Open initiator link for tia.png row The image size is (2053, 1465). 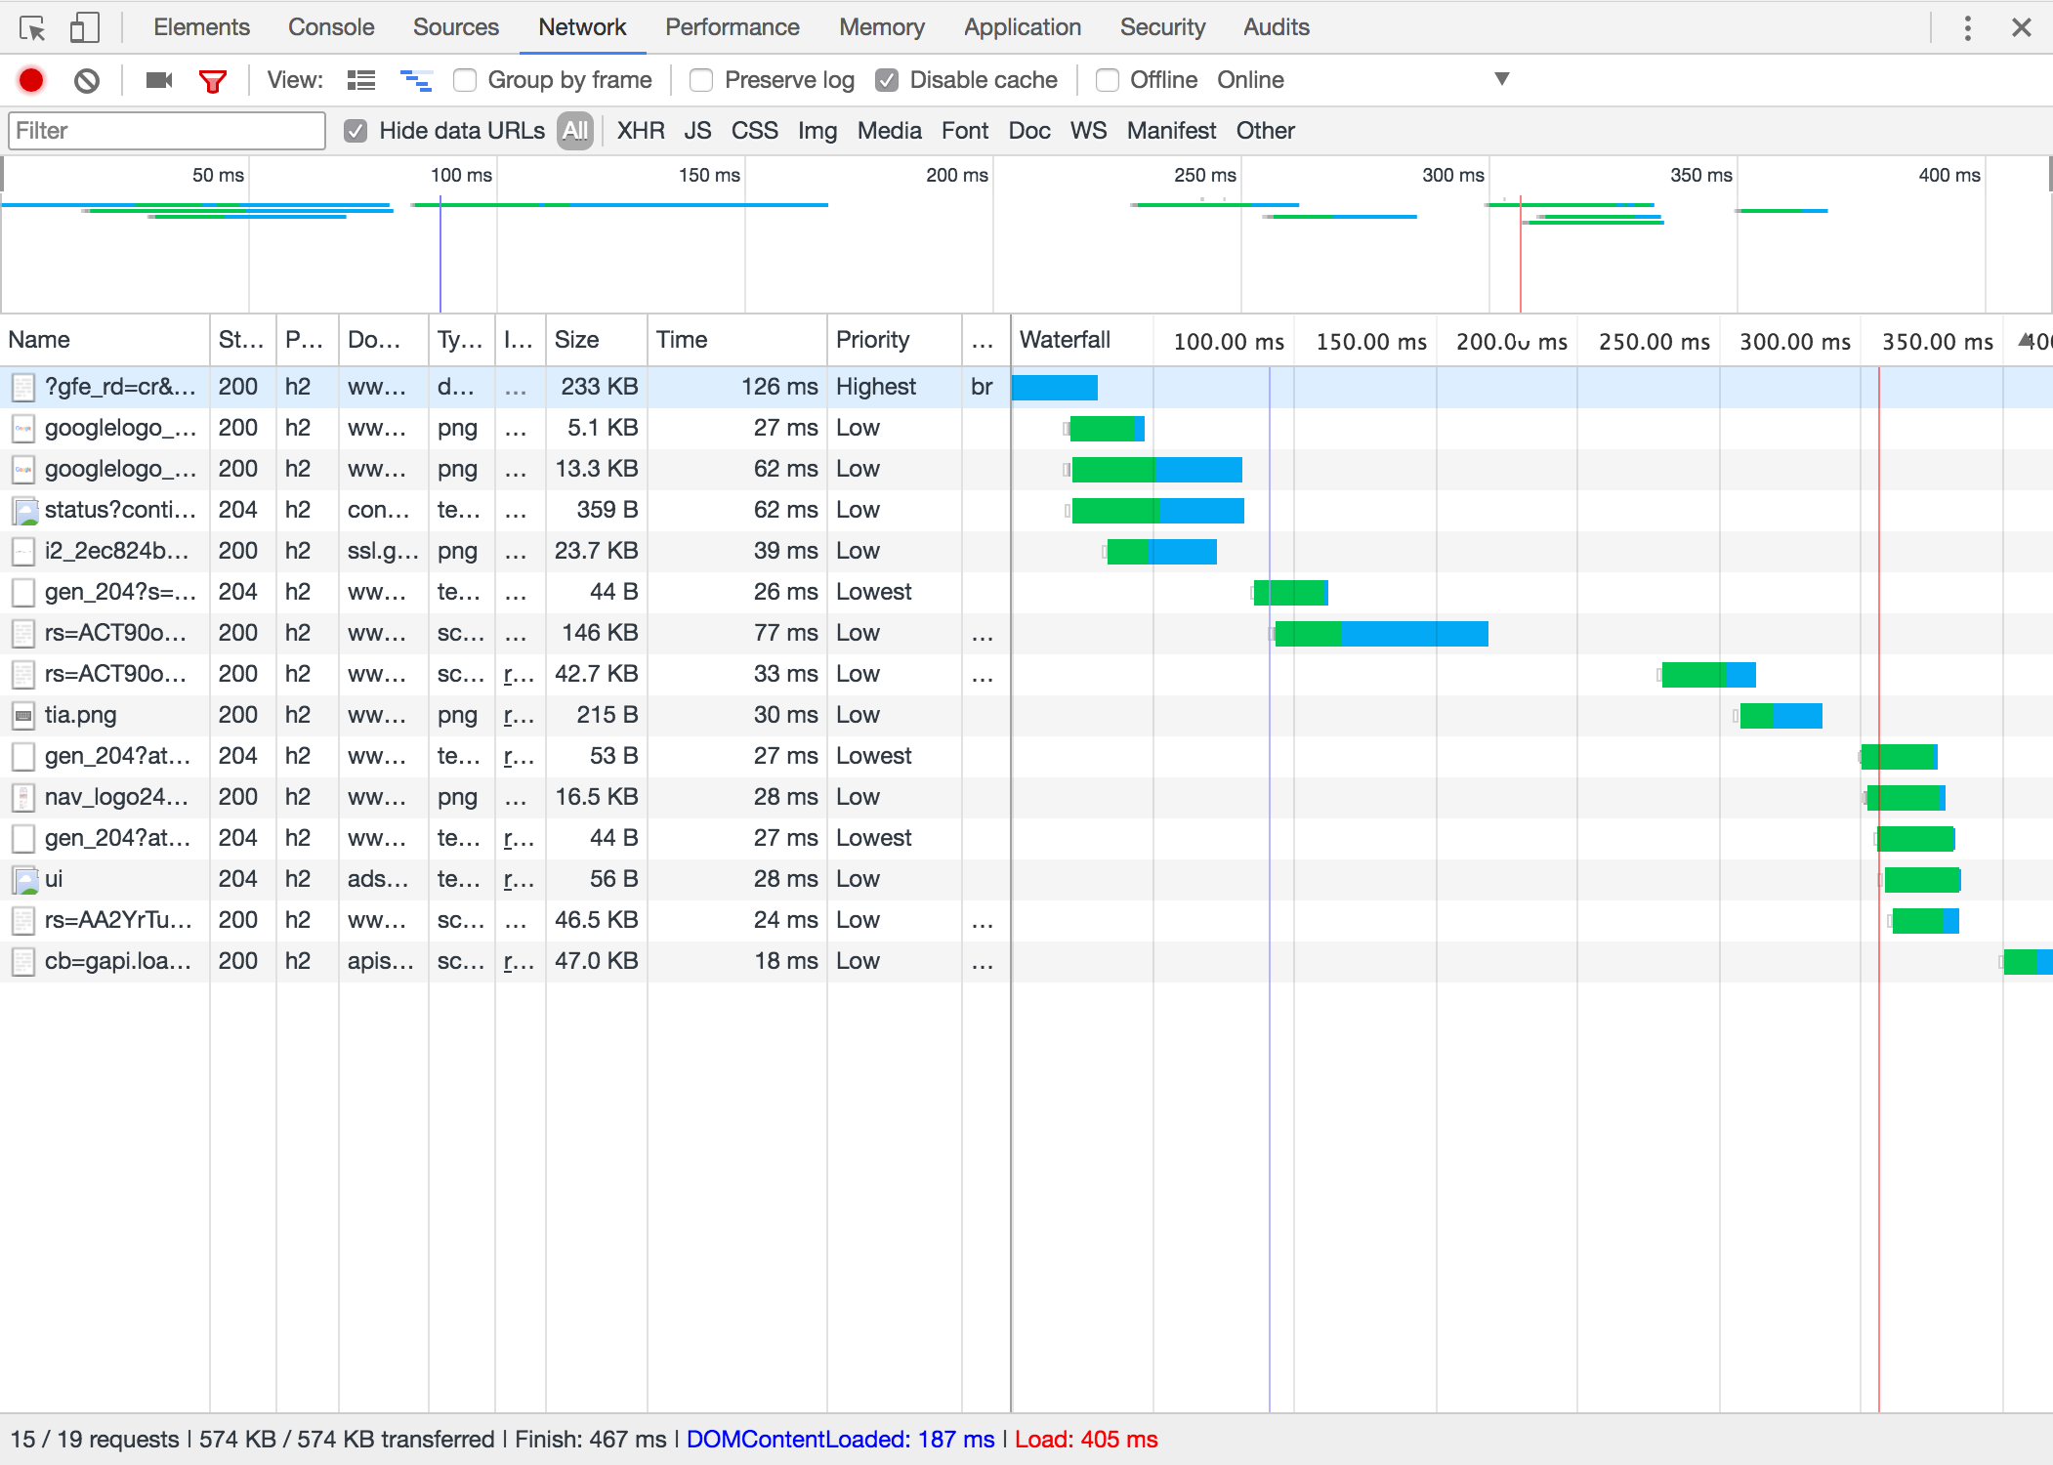coord(519,716)
